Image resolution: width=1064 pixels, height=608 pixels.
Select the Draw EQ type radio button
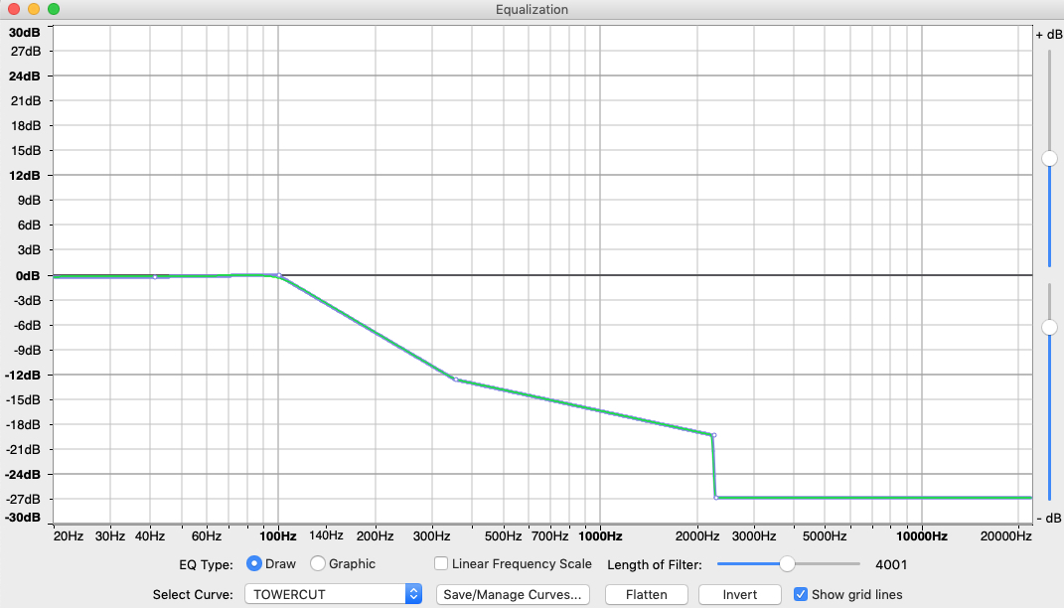click(x=253, y=563)
